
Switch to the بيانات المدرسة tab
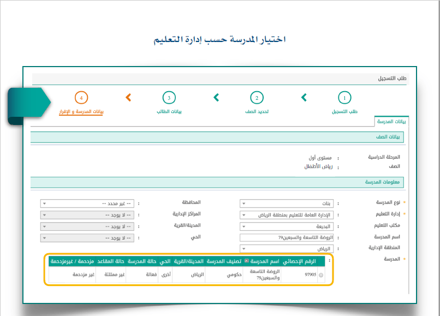point(391,121)
